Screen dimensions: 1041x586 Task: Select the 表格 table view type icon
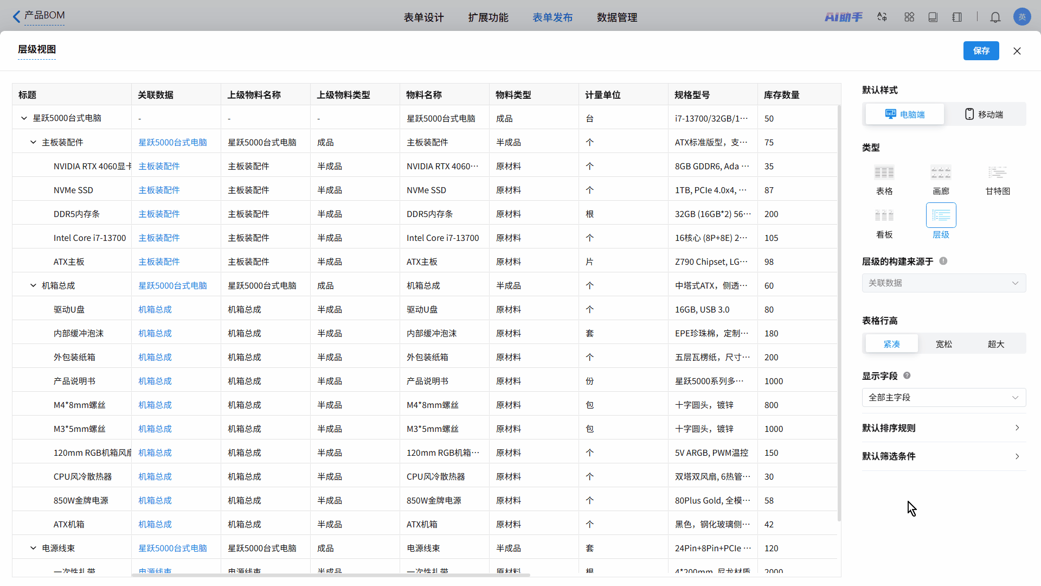[x=884, y=173]
